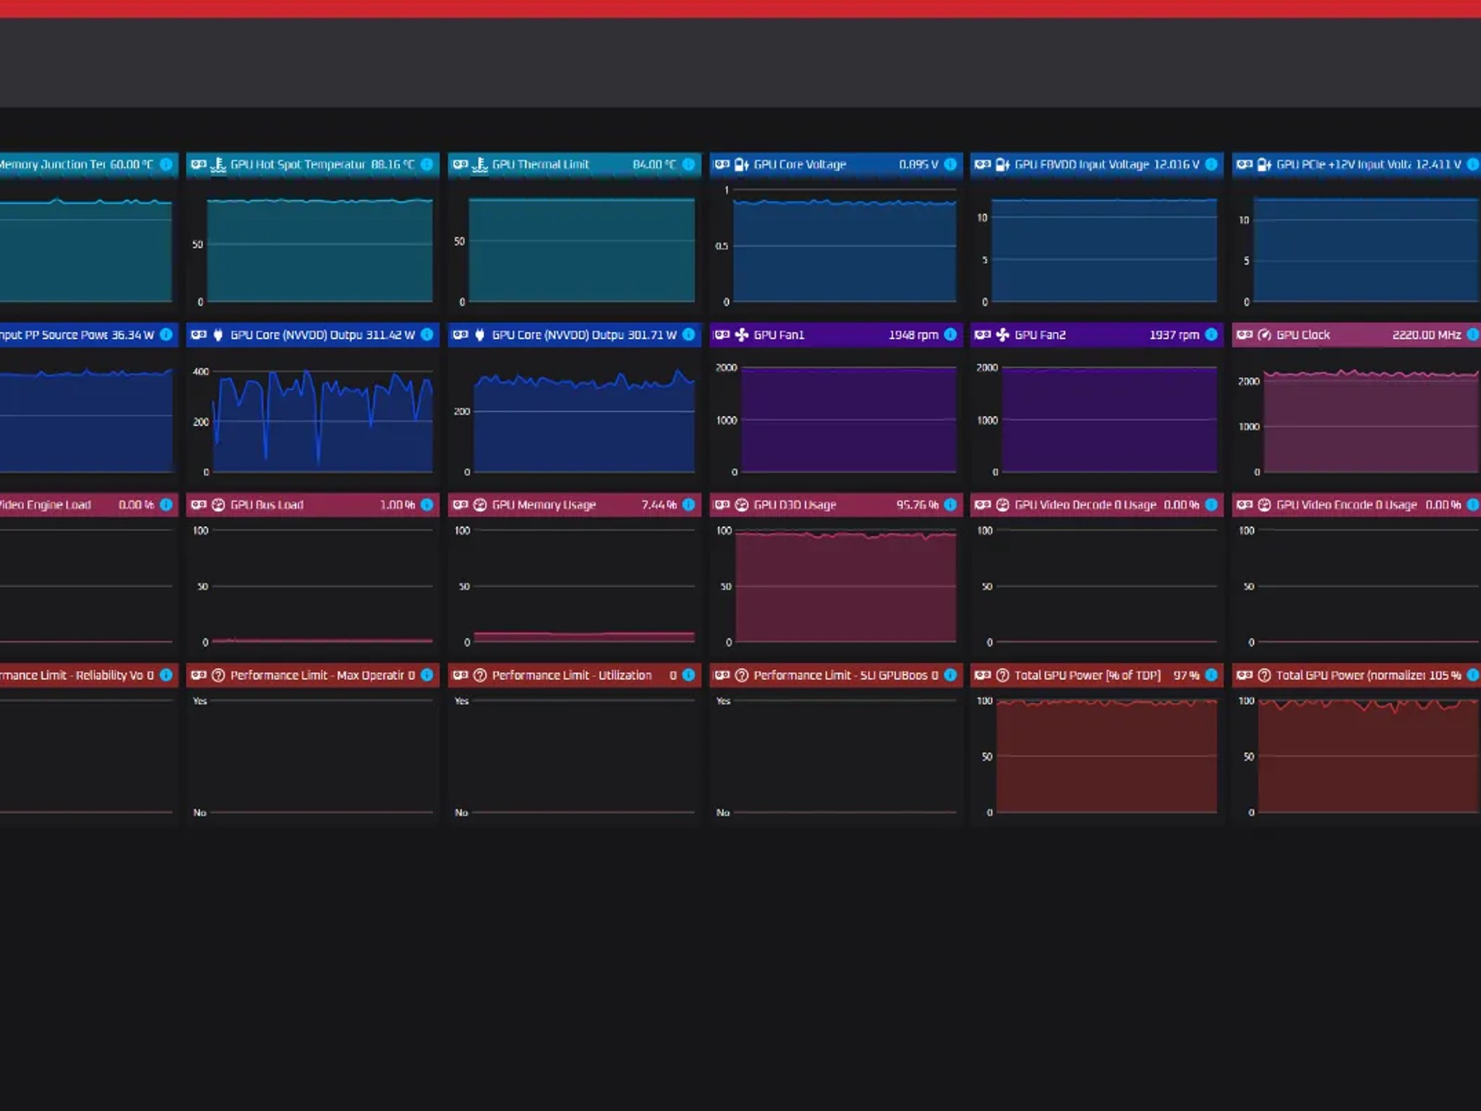This screenshot has height=1111, width=1481.
Task: Click the gauge icon beside GPU Clock
Action: (1264, 335)
